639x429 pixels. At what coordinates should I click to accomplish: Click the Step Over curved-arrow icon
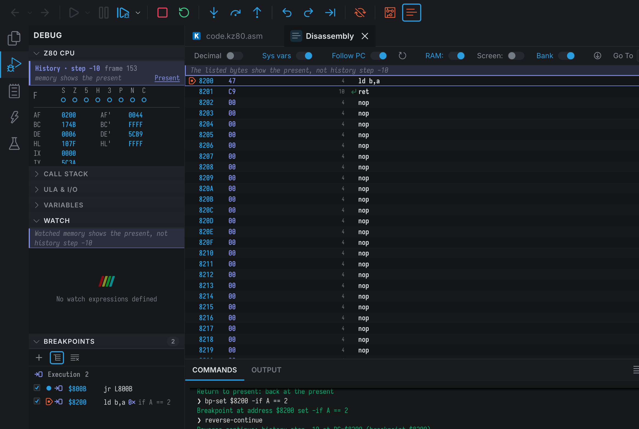tap(235, 13)
